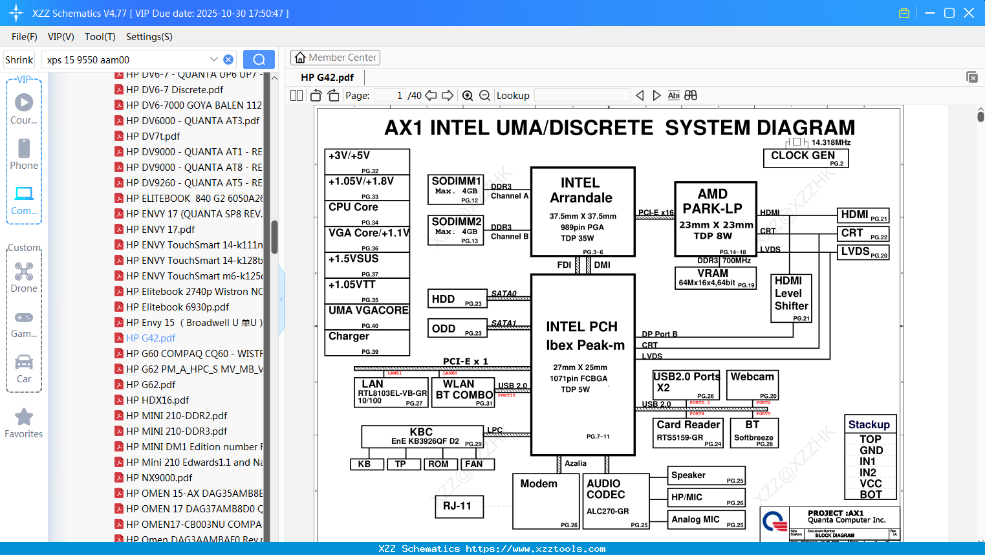Toggle the Abi whole-word match option

[x=673, y=96]
